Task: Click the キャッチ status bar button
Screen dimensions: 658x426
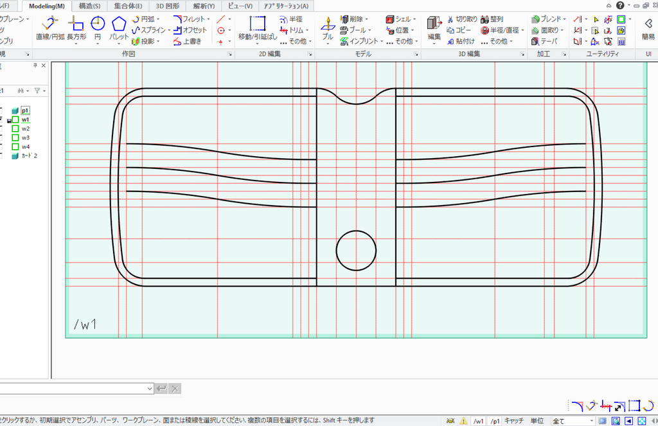Action: tap(513, 421)
